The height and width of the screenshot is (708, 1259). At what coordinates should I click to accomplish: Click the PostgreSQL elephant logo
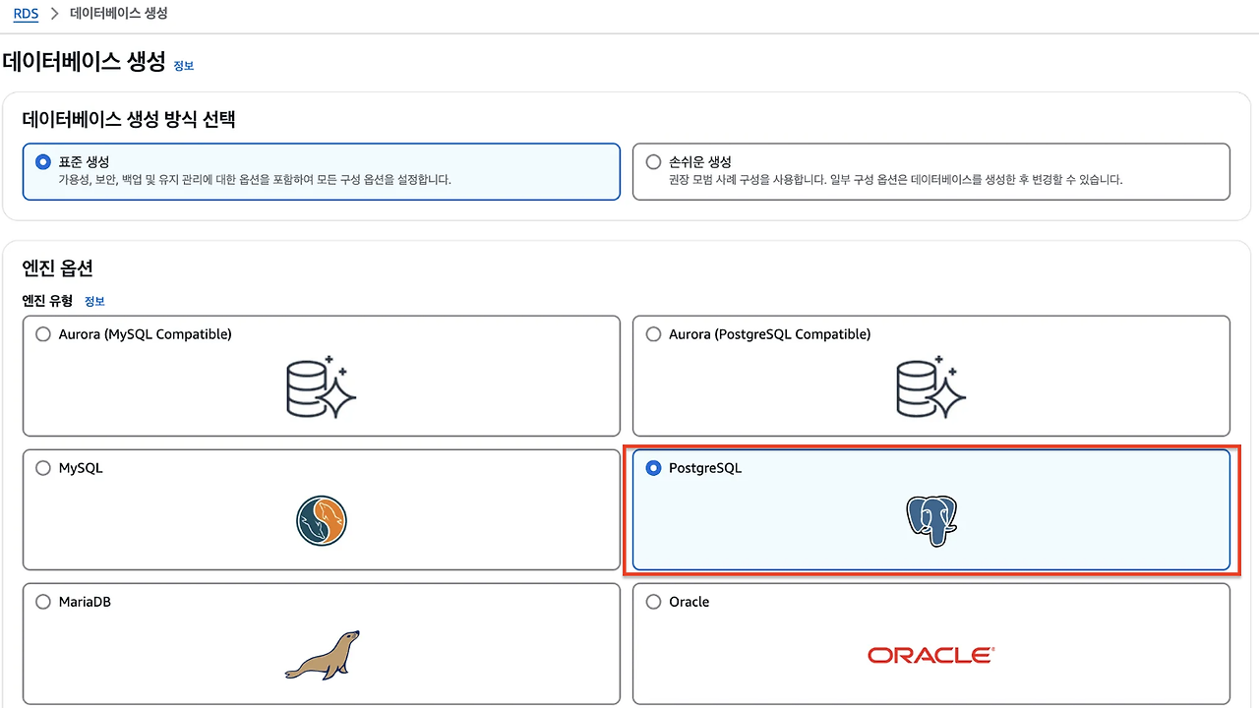(x=931, y=521)
